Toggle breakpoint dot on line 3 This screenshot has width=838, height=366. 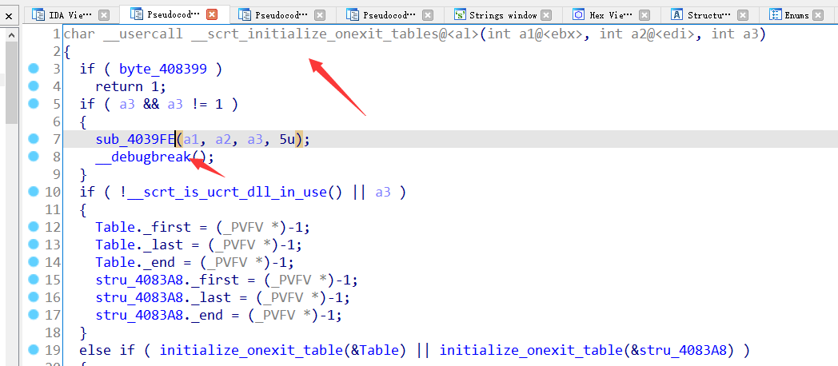coord(34,69)
